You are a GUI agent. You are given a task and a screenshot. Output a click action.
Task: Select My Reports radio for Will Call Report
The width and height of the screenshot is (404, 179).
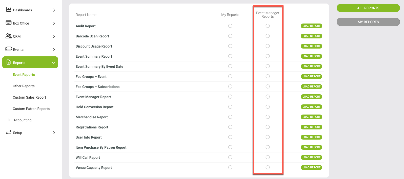tap(230, 157)
